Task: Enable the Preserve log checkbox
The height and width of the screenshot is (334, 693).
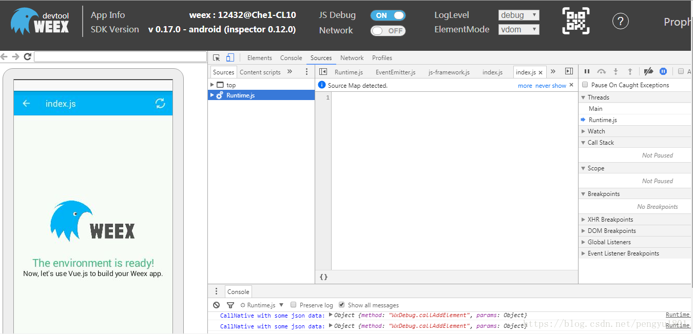Action: pos(294,305)
